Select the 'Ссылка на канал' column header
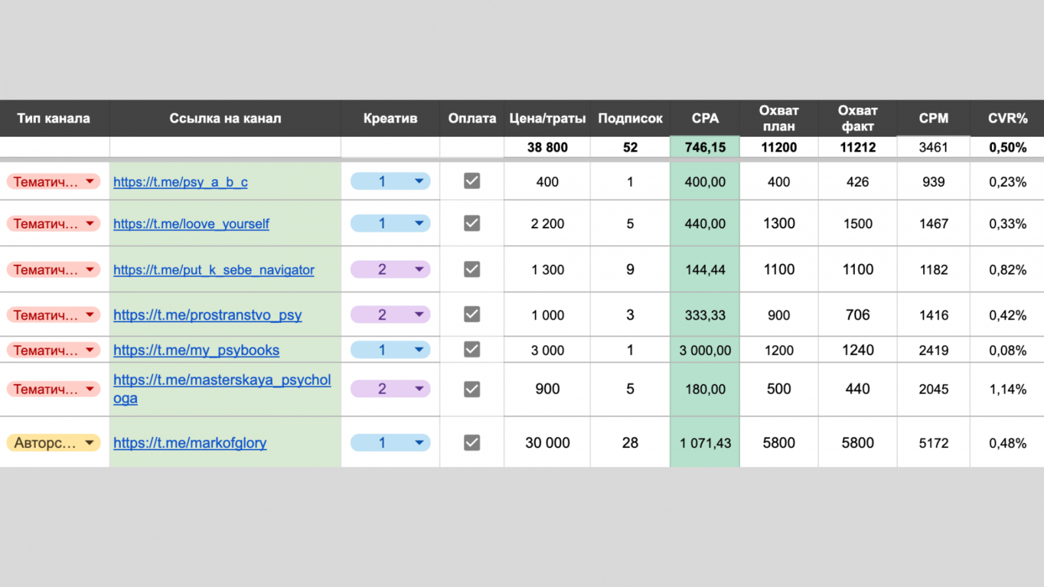The image size is (1044, 587). (x=225, y=118)
